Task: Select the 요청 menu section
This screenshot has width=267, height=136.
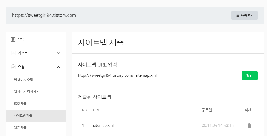Action: (36, 67)
